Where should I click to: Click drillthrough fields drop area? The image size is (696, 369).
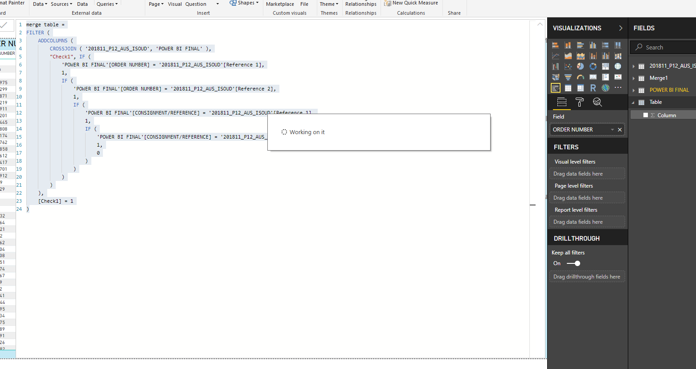click(587, 277)
